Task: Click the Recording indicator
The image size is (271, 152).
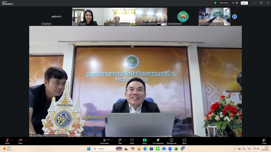Action: coord(224,3)
